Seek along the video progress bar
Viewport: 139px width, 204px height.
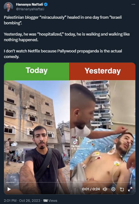click(x=70, y=182)
